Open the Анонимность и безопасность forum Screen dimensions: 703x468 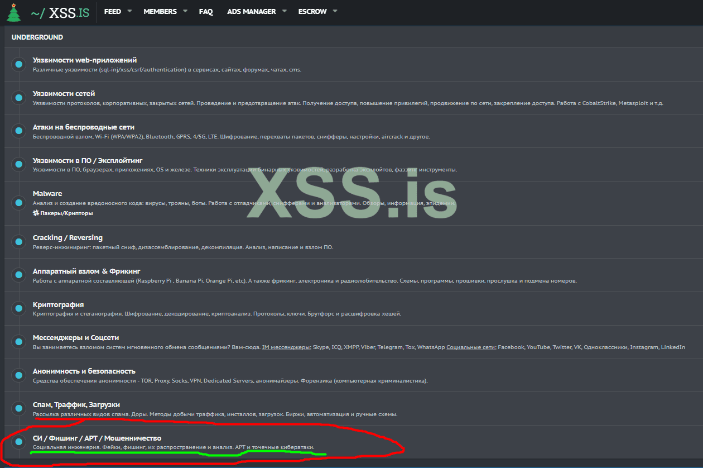[84, 371]
